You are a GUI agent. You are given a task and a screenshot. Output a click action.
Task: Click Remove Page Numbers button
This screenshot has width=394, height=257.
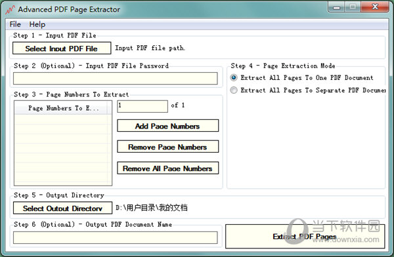coord(168,147)
